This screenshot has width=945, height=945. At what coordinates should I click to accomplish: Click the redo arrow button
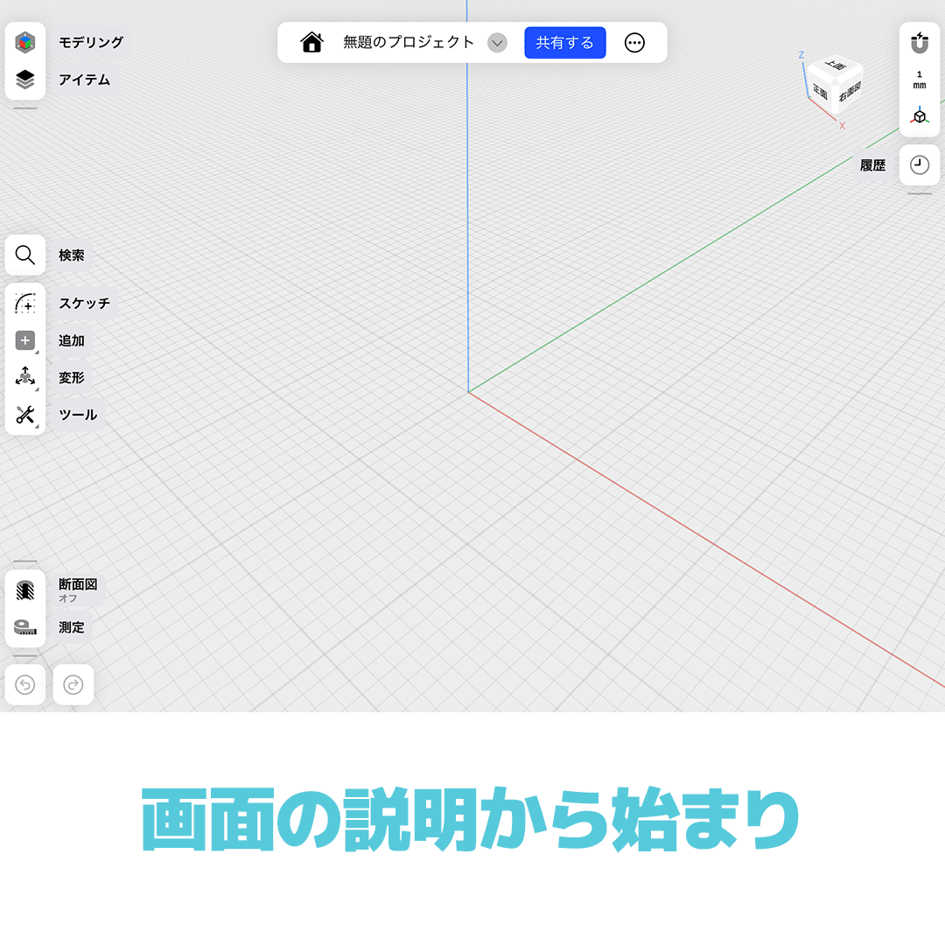73,684
